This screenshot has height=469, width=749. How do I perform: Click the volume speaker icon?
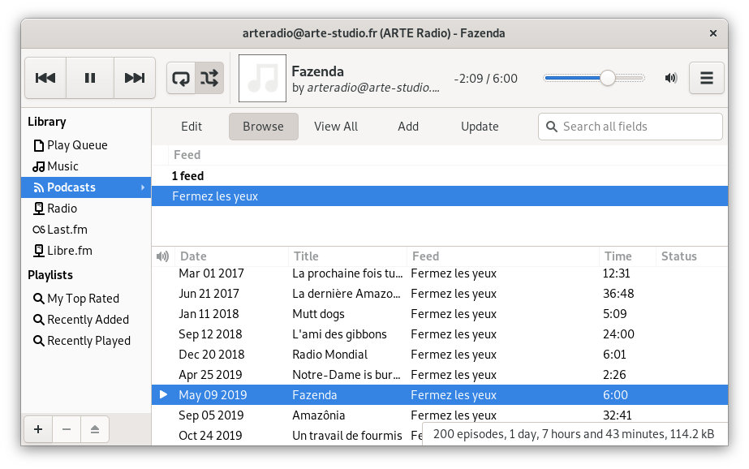point(671,78)
